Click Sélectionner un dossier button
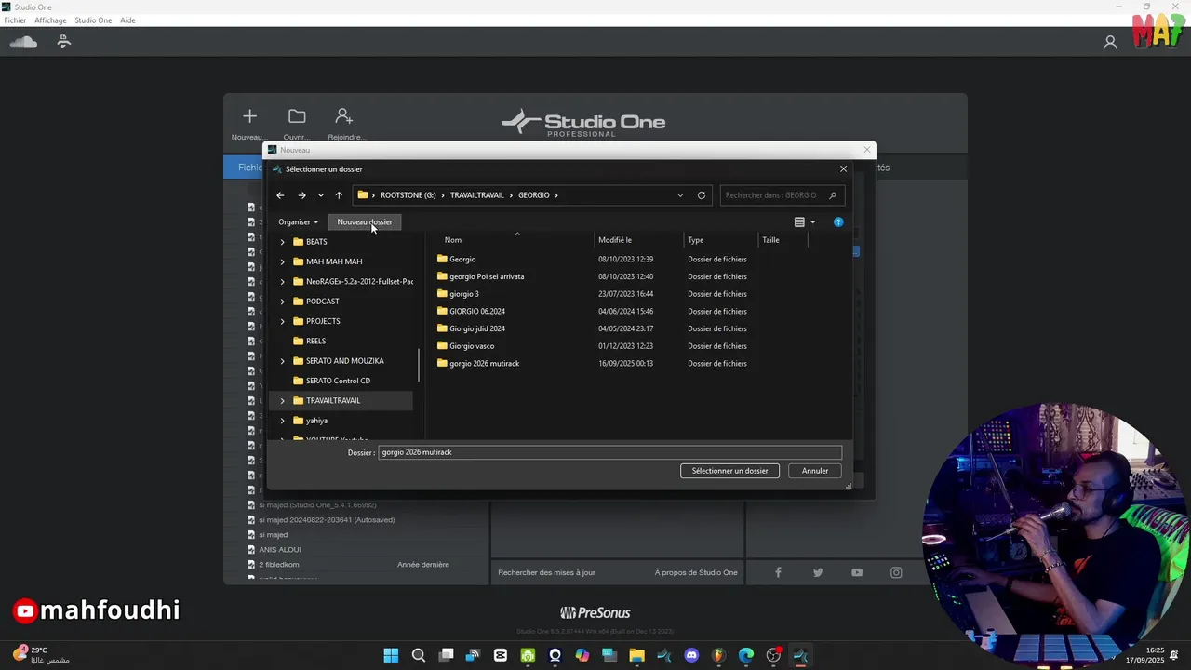Viewport: 1191px width, 670px height. click(x=730, y=471)
